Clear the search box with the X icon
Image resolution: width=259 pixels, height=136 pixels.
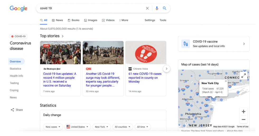147,8
